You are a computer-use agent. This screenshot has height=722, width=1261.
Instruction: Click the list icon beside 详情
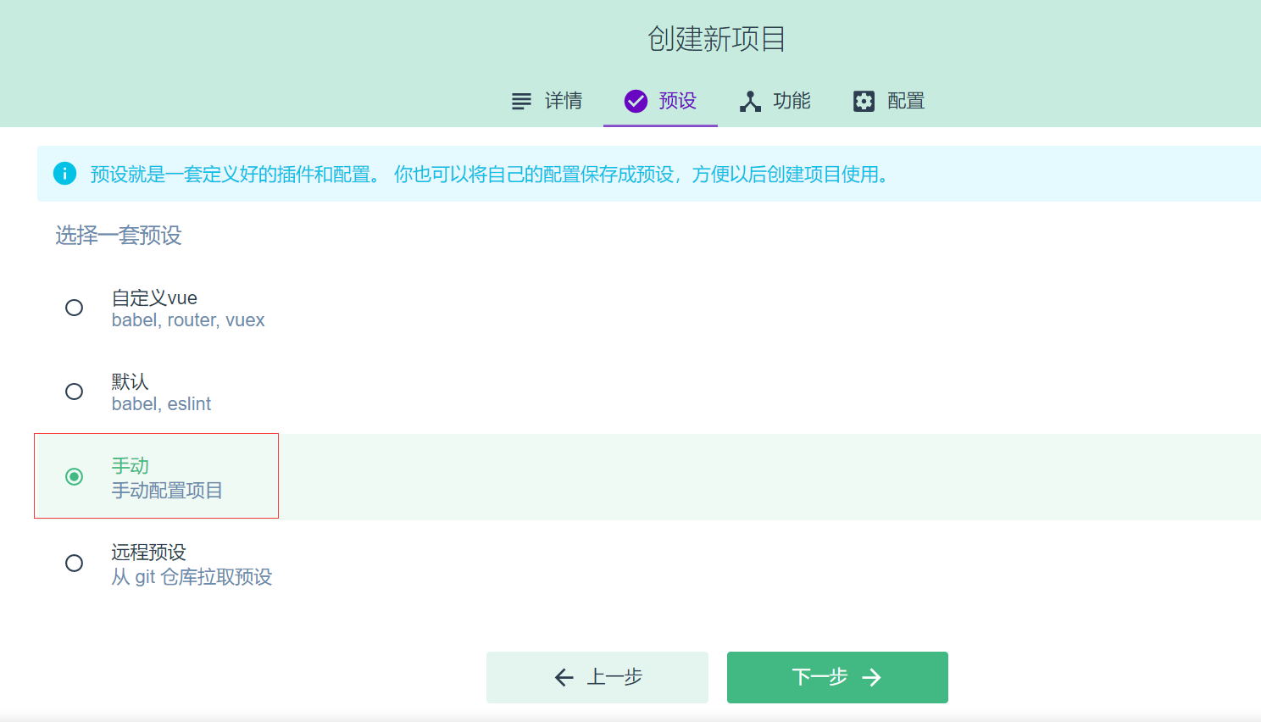pyautogui.click(x=519, y=101)
